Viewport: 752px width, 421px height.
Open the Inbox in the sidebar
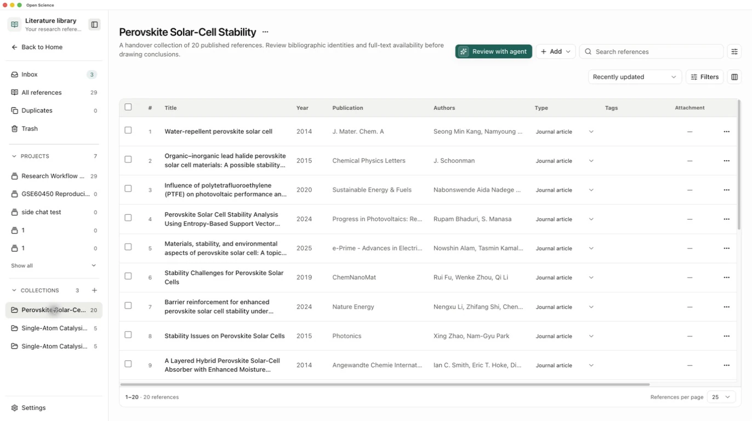(x=54, y=75)
